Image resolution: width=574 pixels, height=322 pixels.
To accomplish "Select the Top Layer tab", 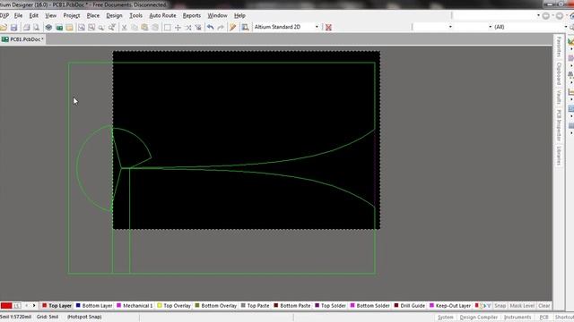I will (x=57, y=306).
